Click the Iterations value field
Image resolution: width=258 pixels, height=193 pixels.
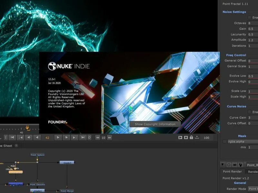[253, 46]
